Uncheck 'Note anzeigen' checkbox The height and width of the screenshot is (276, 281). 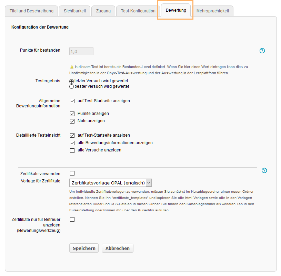tap(72, 121)
